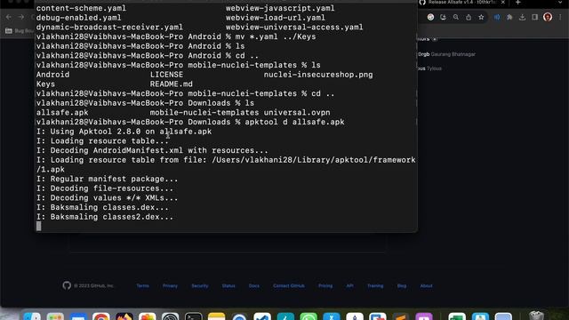Image resolution: width=569 pixels, height=320 pixels.
Task: Open the Extensions puzzle icon menu
Action: [x=509, y=17]
